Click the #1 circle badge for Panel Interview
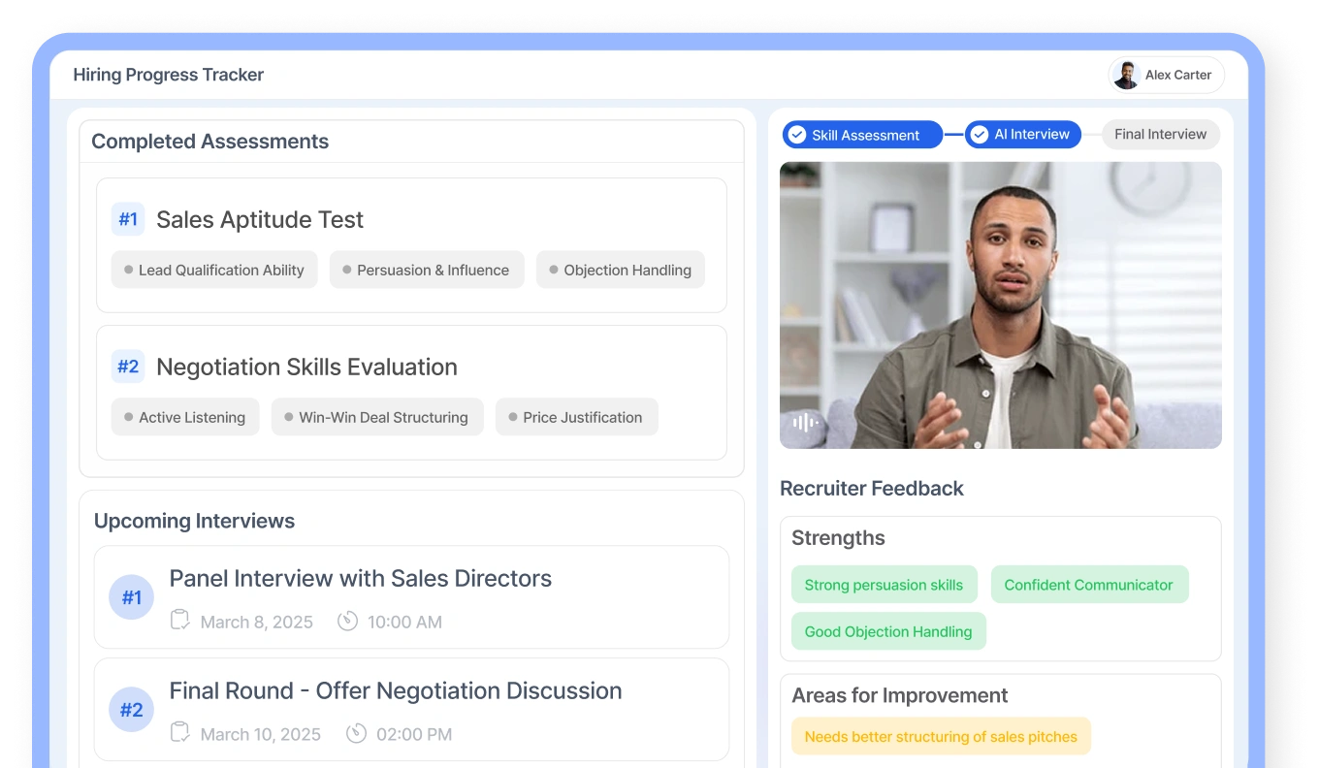The image size is (1319, 768). (x=132, y=597)
